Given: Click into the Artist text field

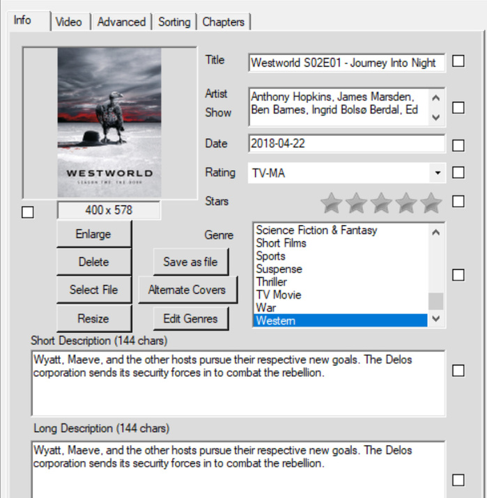Looking at the screenshot, I should click(x=339, y=107).
